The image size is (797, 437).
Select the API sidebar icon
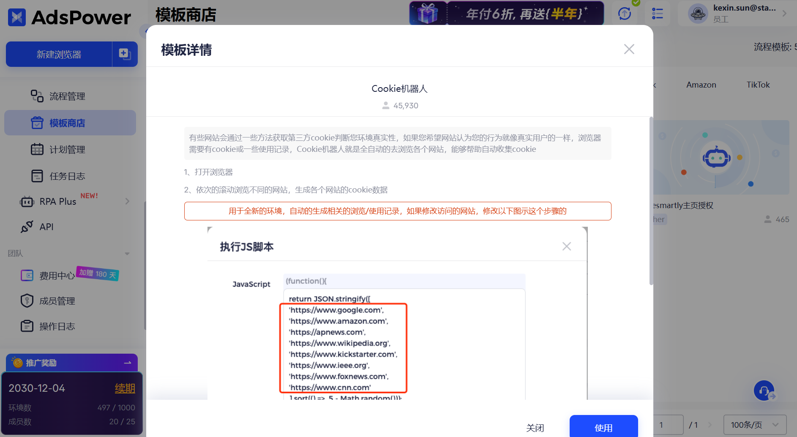[x=27, y=227]
